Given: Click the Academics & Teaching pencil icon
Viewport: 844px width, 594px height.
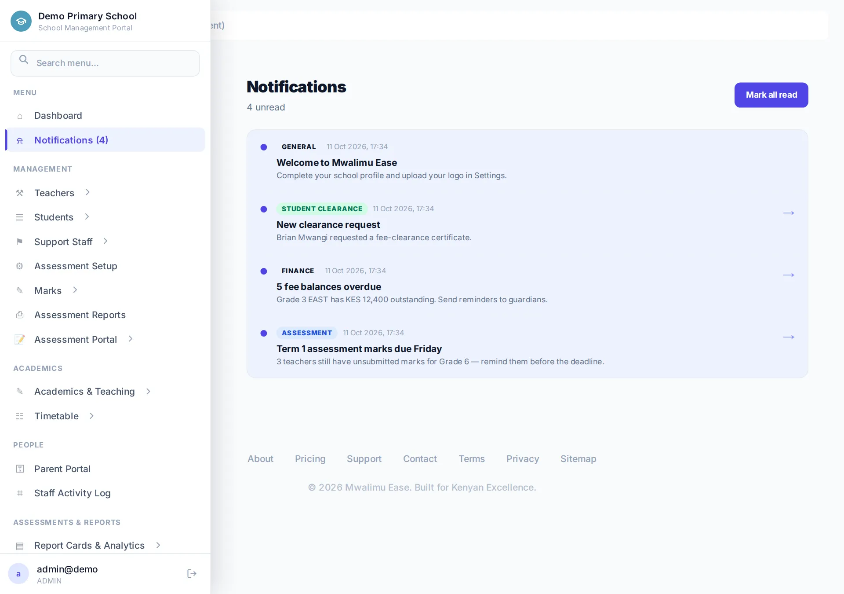Looking at the screenshot, I should click(x=20, y=391).
